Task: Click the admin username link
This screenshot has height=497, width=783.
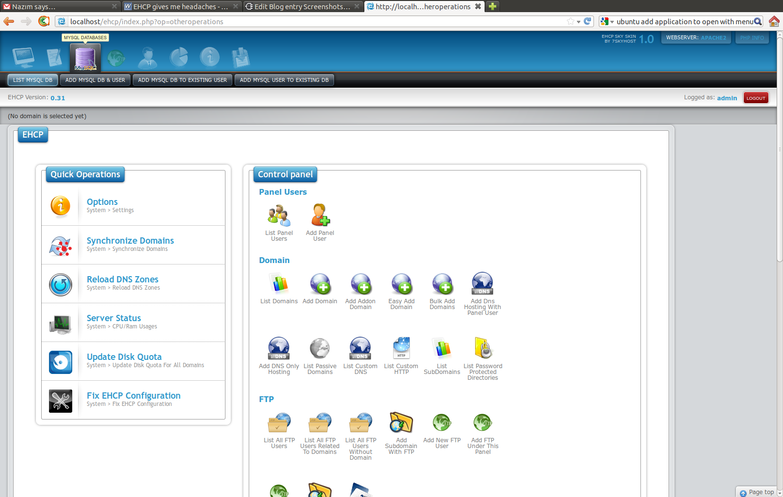Action: [x=727, y=98]
